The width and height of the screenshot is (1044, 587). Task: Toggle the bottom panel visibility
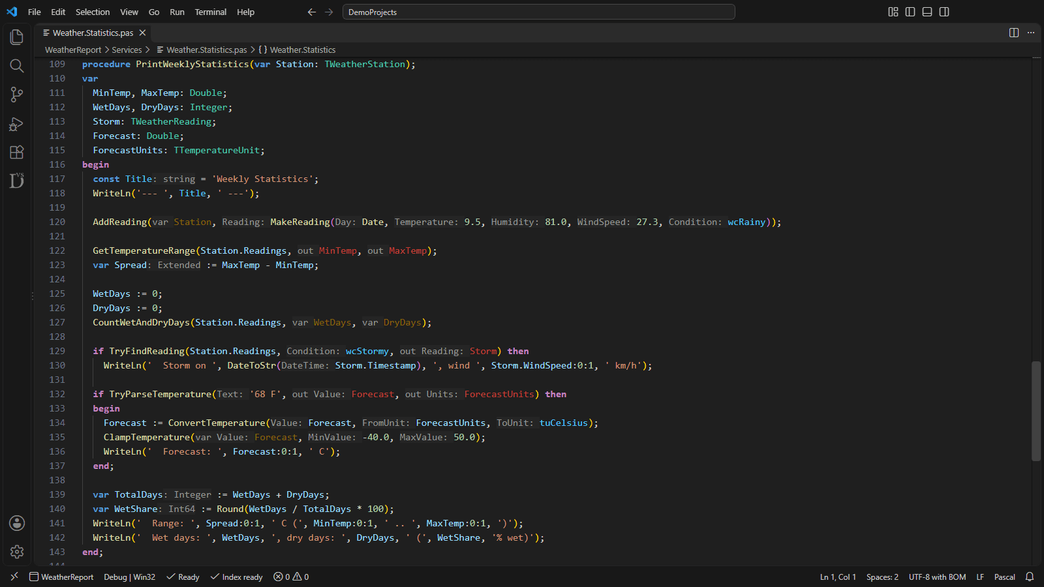(x=927, y=12)
